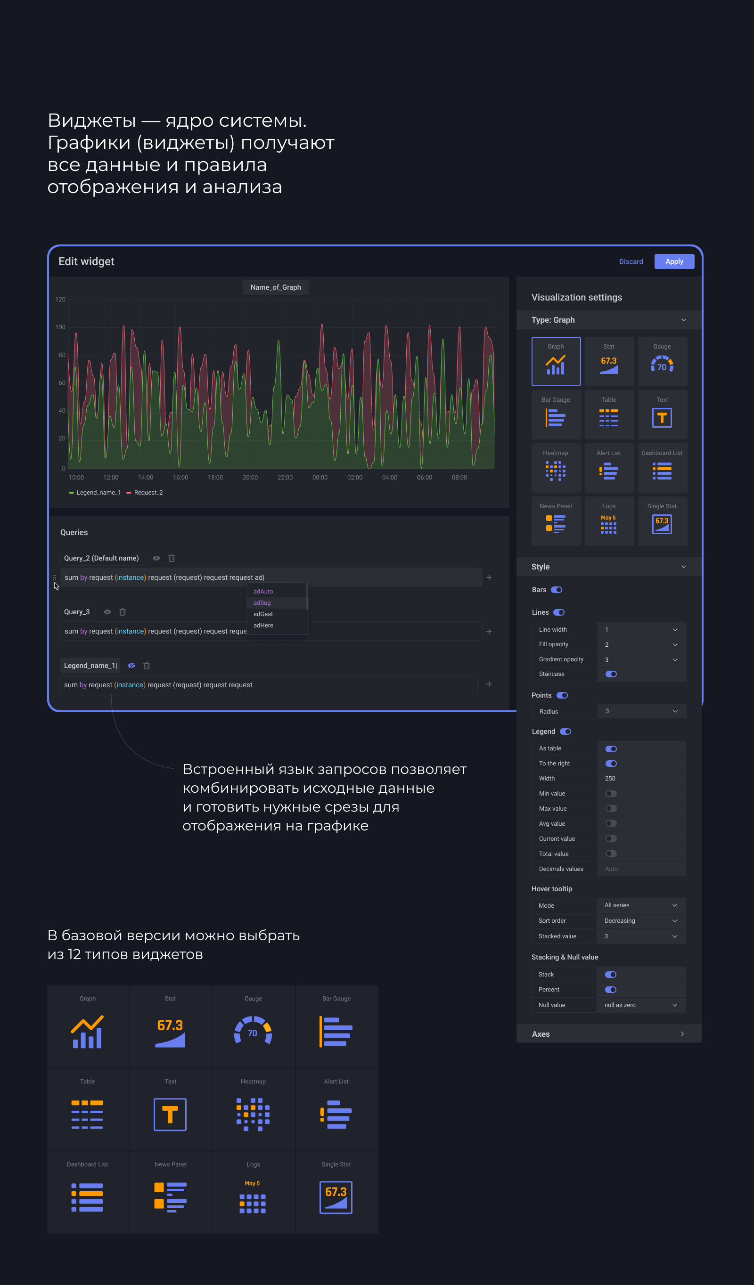Turn on the Min value switch

pos(611,793)
